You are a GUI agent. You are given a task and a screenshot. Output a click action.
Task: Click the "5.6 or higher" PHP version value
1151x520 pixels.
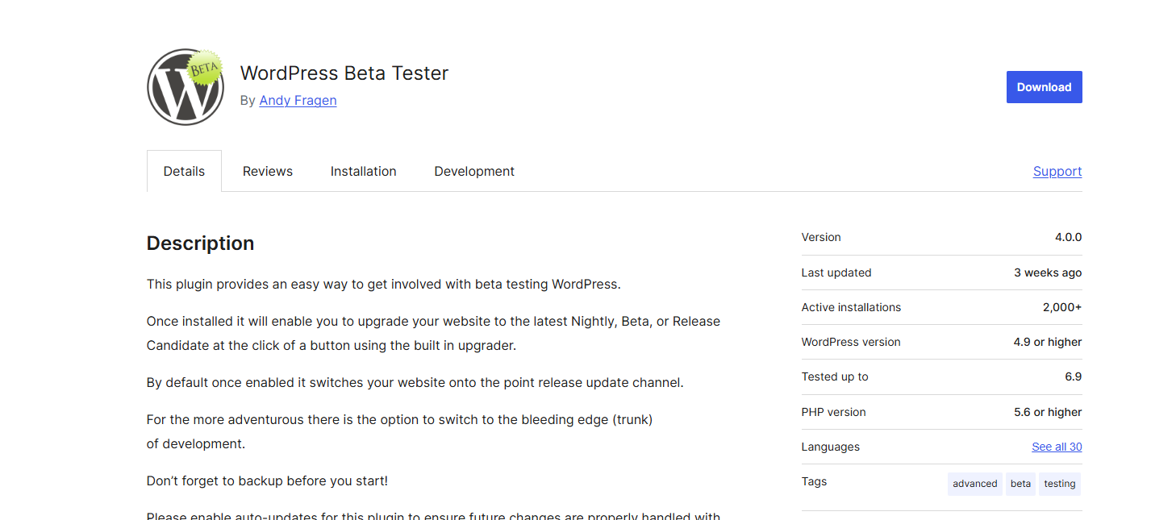(x=1048, y=412)
